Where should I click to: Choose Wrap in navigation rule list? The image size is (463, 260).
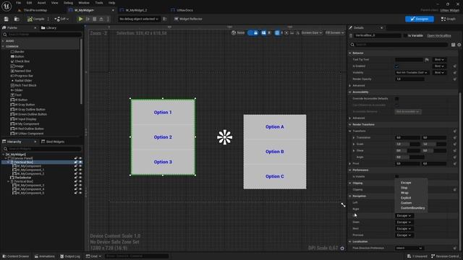click(404, 193)
